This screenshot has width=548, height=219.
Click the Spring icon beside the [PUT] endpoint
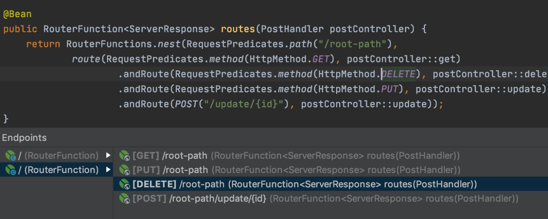pyautogui.click(x=125, y=170)
